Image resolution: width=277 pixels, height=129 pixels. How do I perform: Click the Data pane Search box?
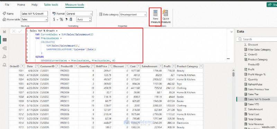pos(257,39)
